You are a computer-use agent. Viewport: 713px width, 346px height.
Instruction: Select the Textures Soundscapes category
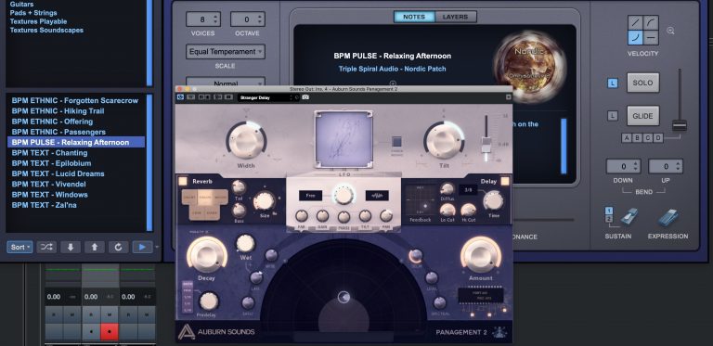click(x=46, y=30)
